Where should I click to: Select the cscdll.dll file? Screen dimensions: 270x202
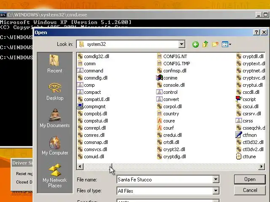coord(248,92)
